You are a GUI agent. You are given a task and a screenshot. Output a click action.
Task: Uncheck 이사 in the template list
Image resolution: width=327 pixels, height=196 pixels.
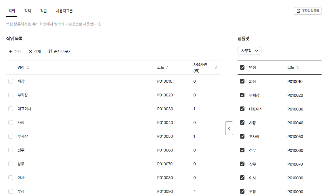pos(242,178)
